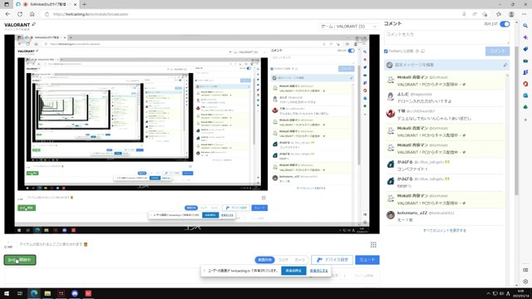Click the show all comments link
The height and width of the screenshot is (299, 532).
coord(444,231)
